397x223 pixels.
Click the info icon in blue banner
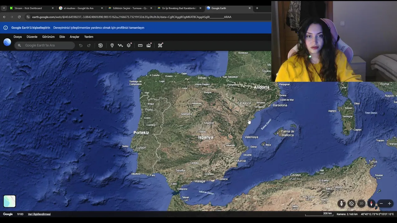click(x=6, y=28)
